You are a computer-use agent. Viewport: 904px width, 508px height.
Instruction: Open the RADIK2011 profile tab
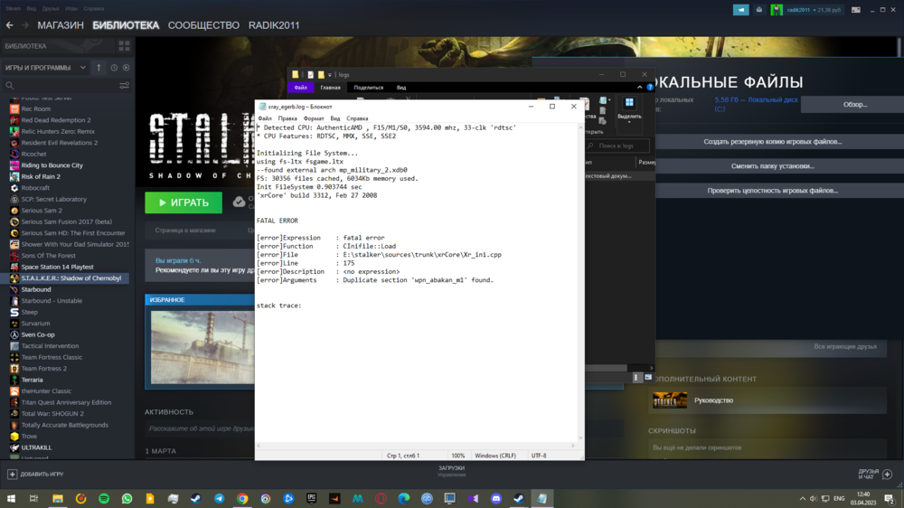pyautogui.click(x=274, y=25)
